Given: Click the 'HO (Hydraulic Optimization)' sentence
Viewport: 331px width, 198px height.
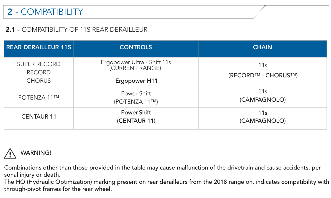Looking at the screenshot, I should pos(167,185).
